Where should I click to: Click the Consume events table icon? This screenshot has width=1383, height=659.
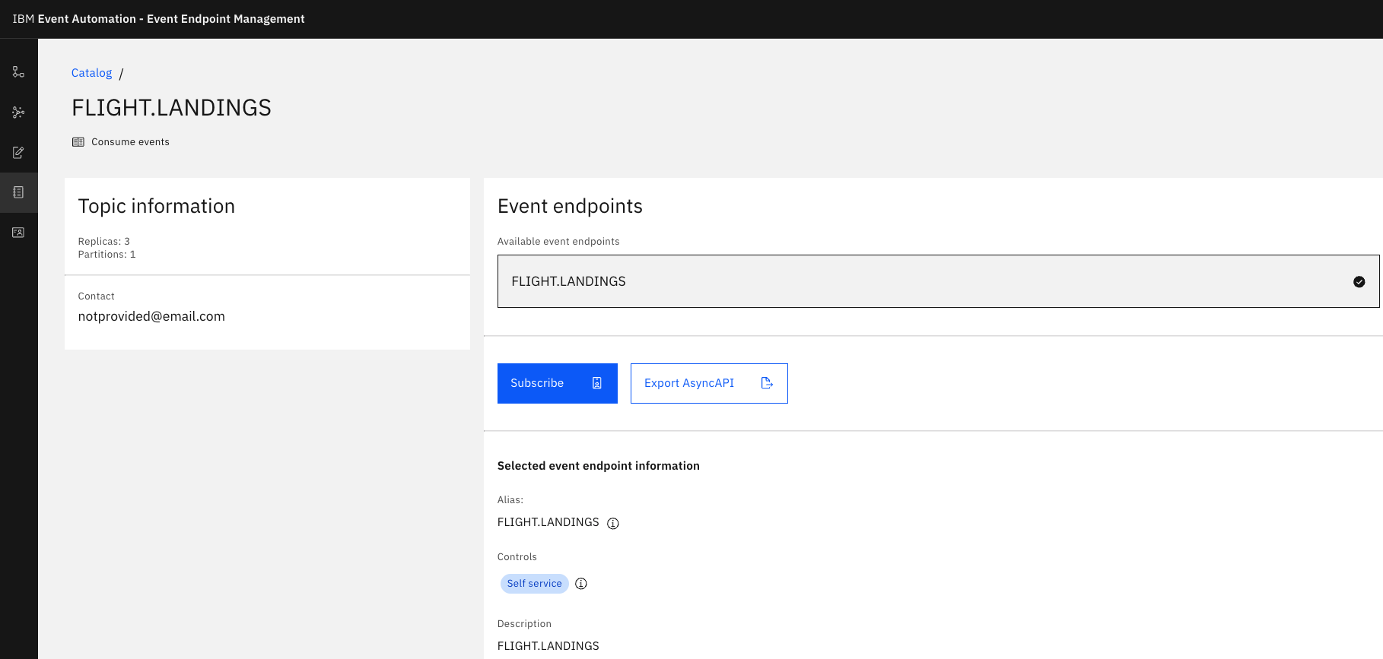pos(78,142)
